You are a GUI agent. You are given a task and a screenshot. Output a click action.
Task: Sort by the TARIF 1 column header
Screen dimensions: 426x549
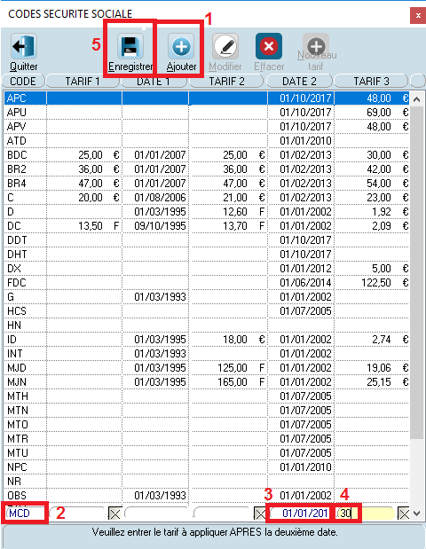(83, 82)
